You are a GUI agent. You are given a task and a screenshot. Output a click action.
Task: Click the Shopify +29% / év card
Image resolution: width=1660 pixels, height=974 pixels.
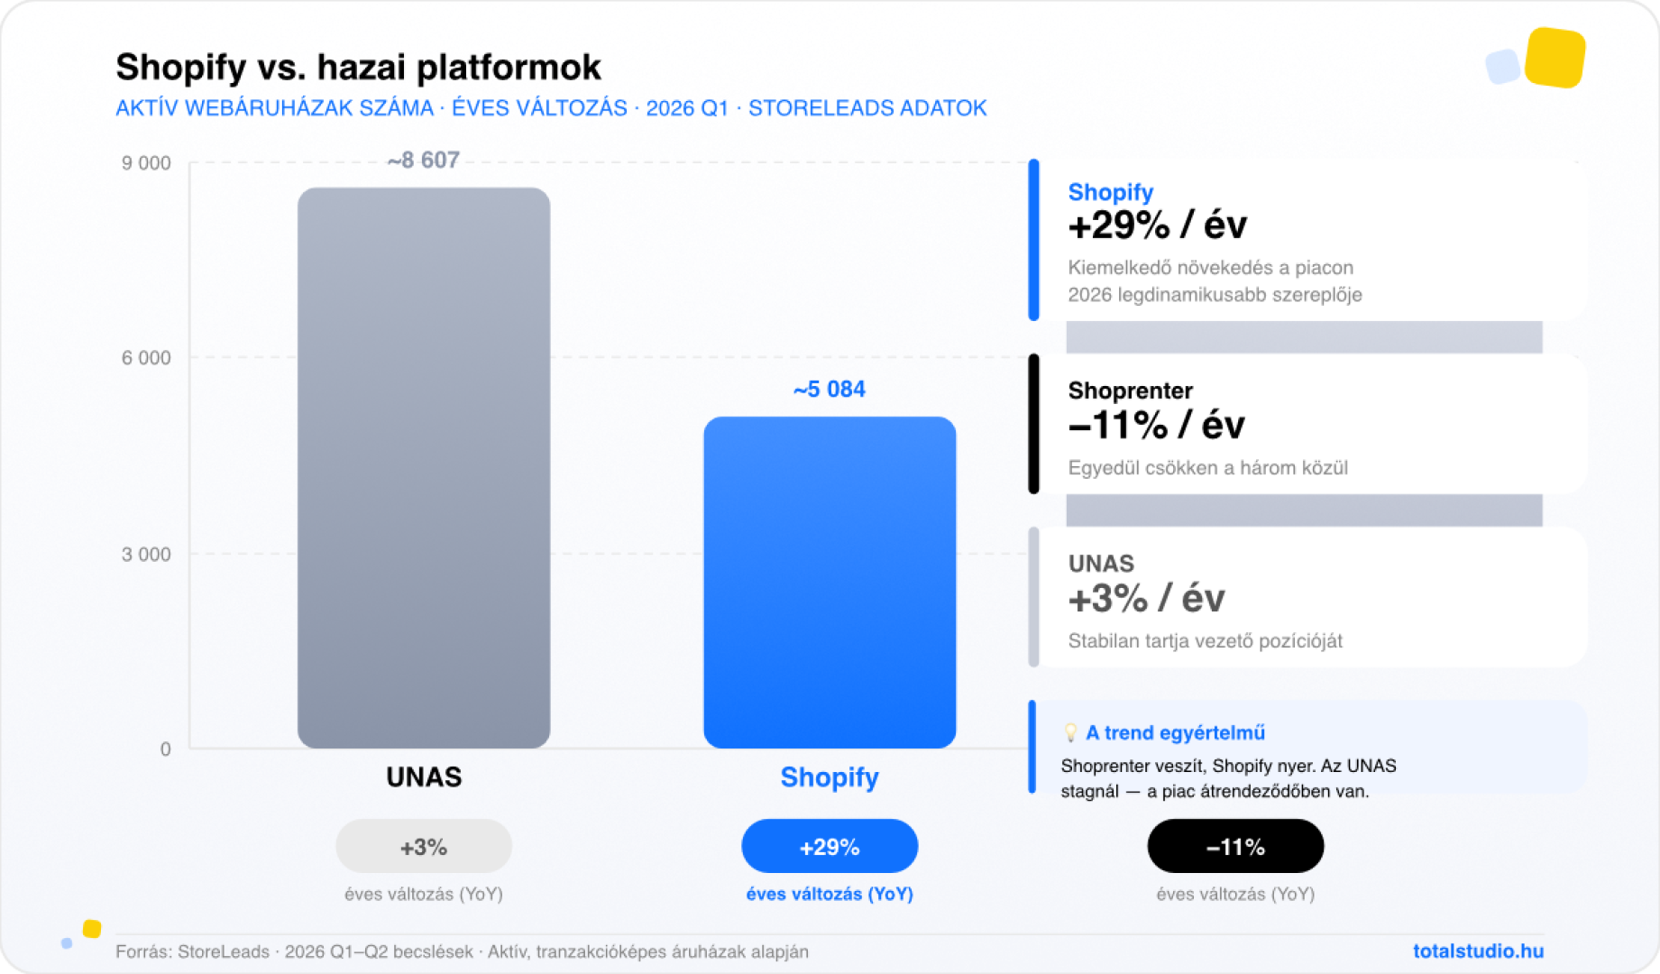pos(1307,241)
